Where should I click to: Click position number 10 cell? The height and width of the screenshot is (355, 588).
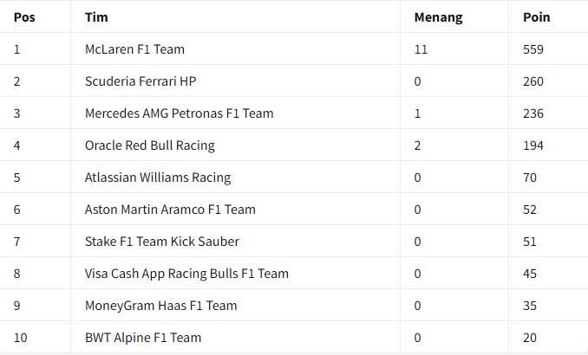pyautogui.click(x=21, y=338)
